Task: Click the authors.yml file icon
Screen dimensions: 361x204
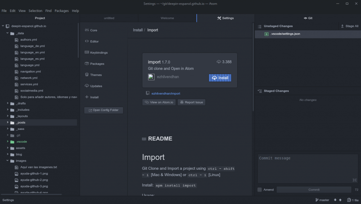Action: point(16,40)
